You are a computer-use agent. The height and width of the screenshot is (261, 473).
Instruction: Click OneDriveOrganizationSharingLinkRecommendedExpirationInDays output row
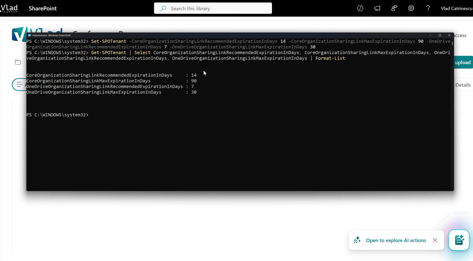point(110,86)
